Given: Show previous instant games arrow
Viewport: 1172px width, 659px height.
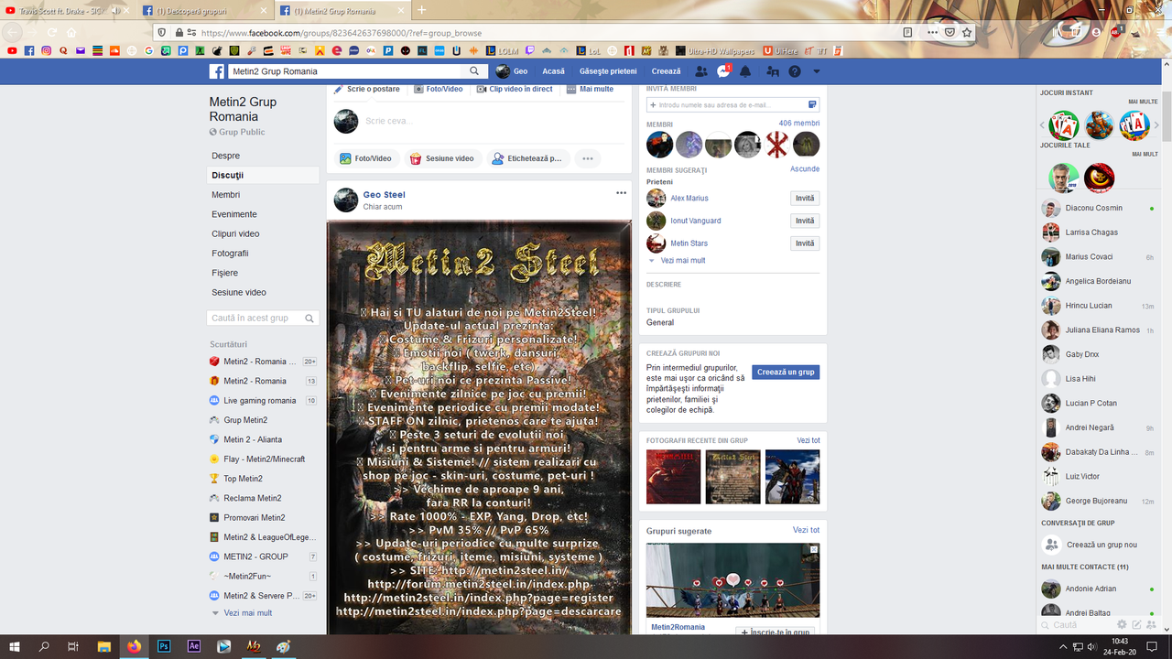Looking at the screenshot, I should tap(1042, 125).
